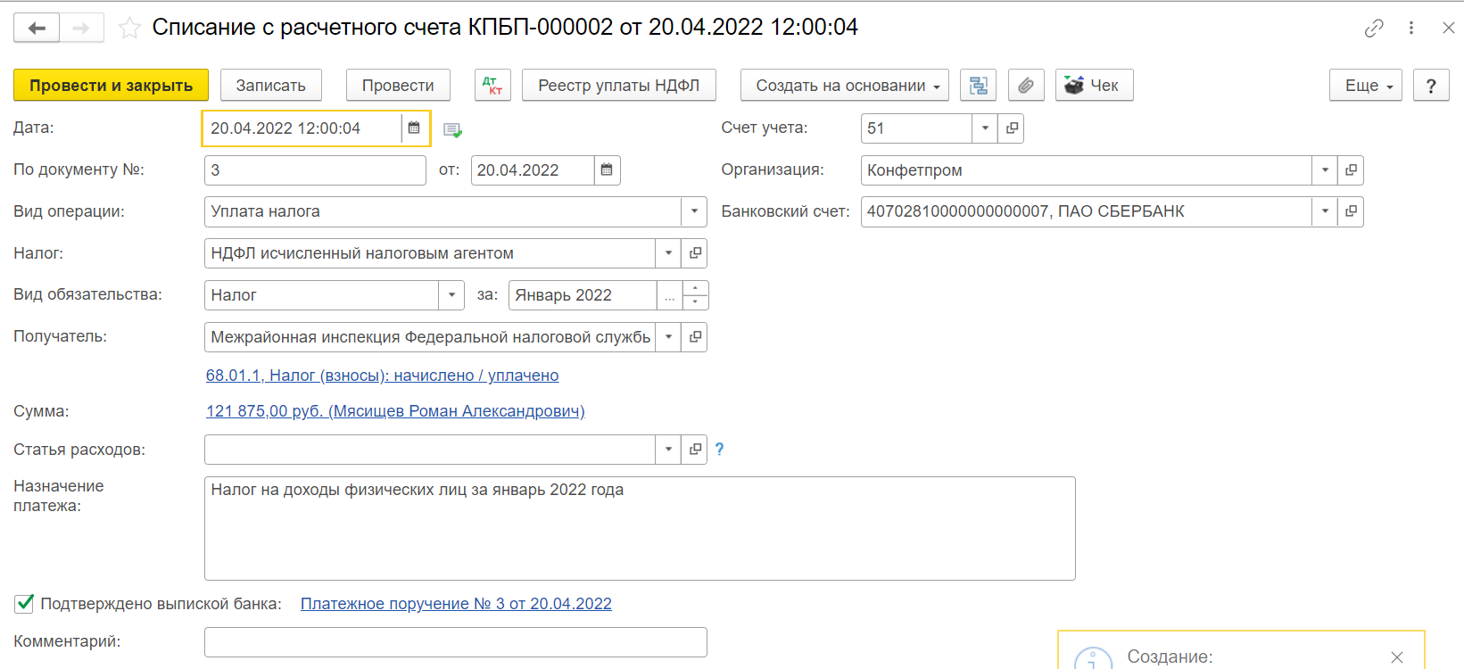Click the document title Списание с расчетного счета

tap(505, 28)
